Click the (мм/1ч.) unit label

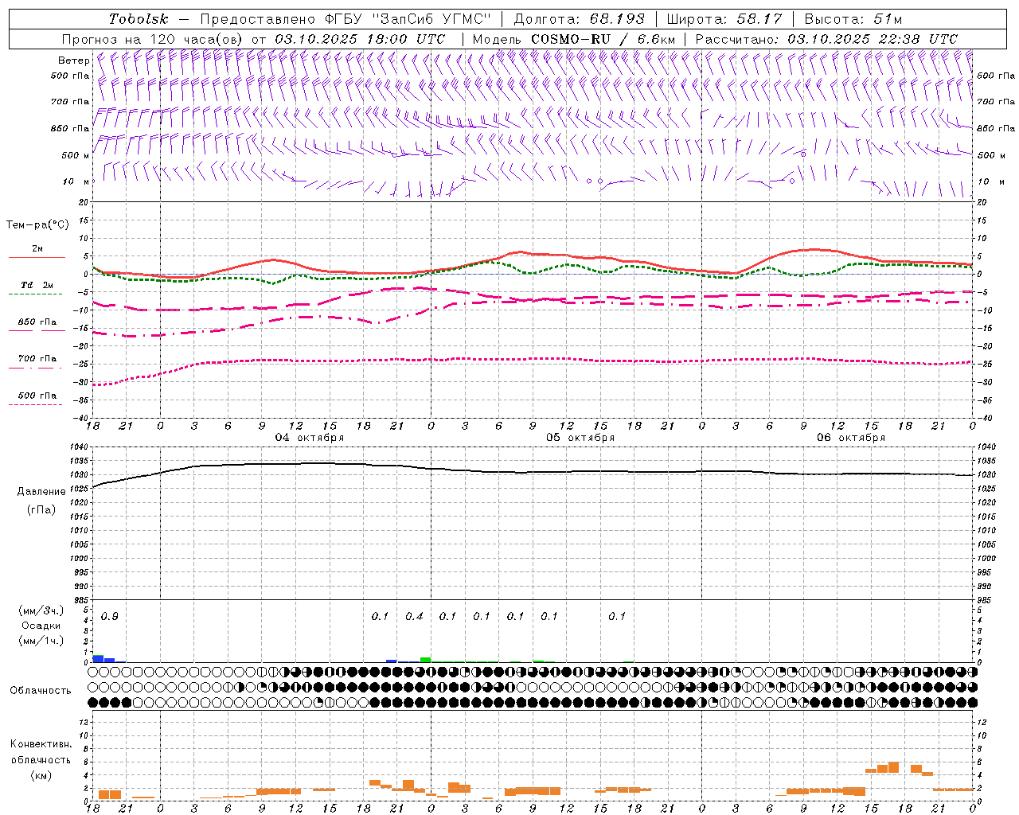pyautogui.click(x=41, y=641)
